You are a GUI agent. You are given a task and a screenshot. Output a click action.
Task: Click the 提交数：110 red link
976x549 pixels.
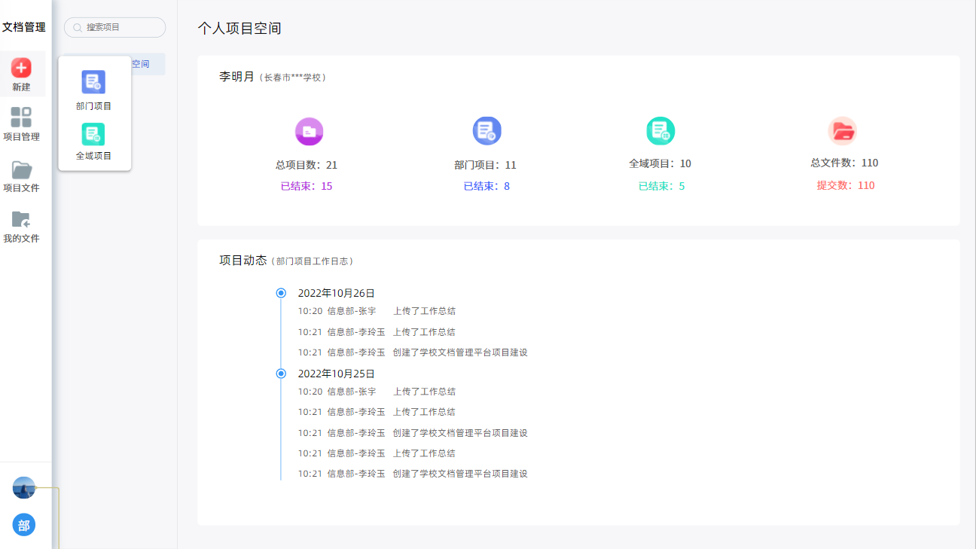845,185
